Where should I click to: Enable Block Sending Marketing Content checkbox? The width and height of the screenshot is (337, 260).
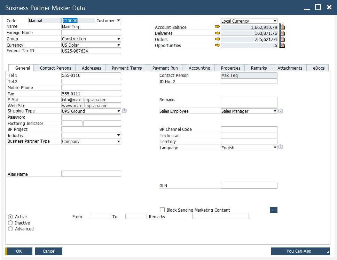[x=162, y=210]
